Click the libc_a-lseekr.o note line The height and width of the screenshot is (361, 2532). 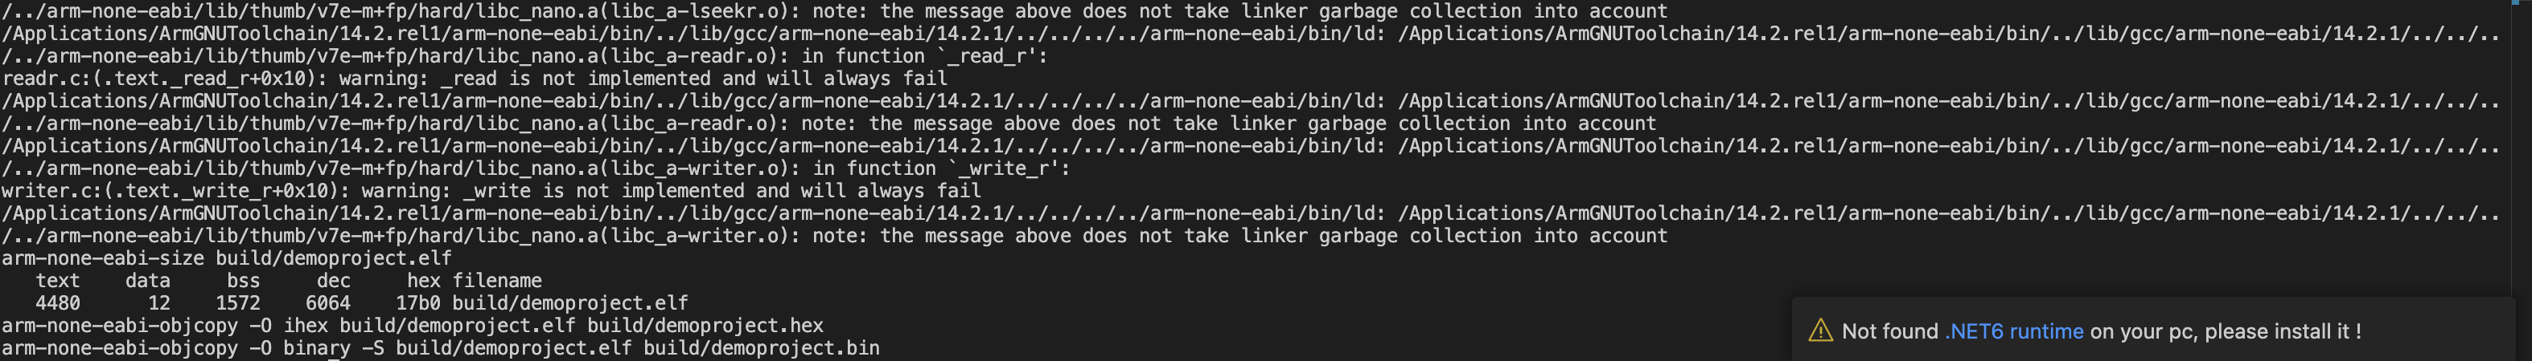[x=833, y=10]
